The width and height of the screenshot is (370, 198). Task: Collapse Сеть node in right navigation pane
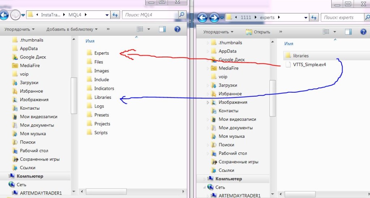click(205, 187)
